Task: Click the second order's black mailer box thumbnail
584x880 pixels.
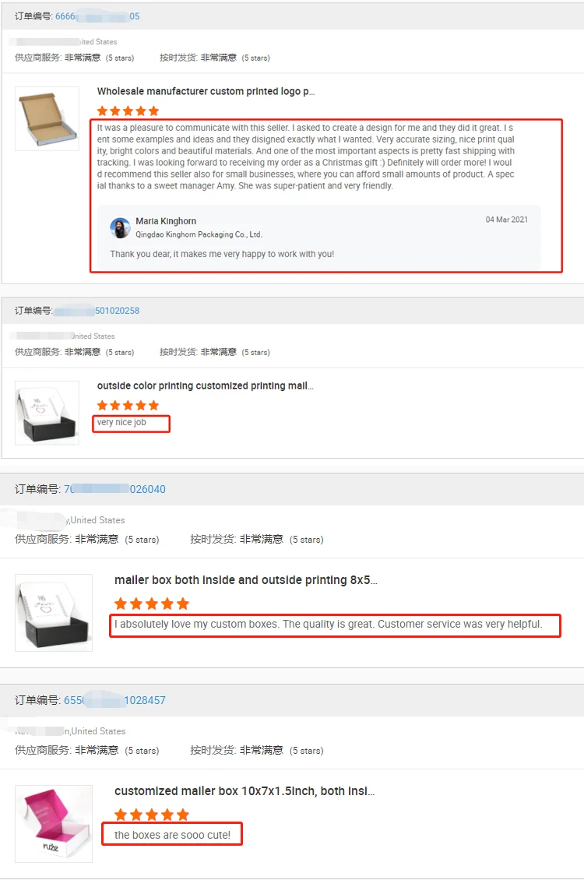Action: [x=47, y=413]
